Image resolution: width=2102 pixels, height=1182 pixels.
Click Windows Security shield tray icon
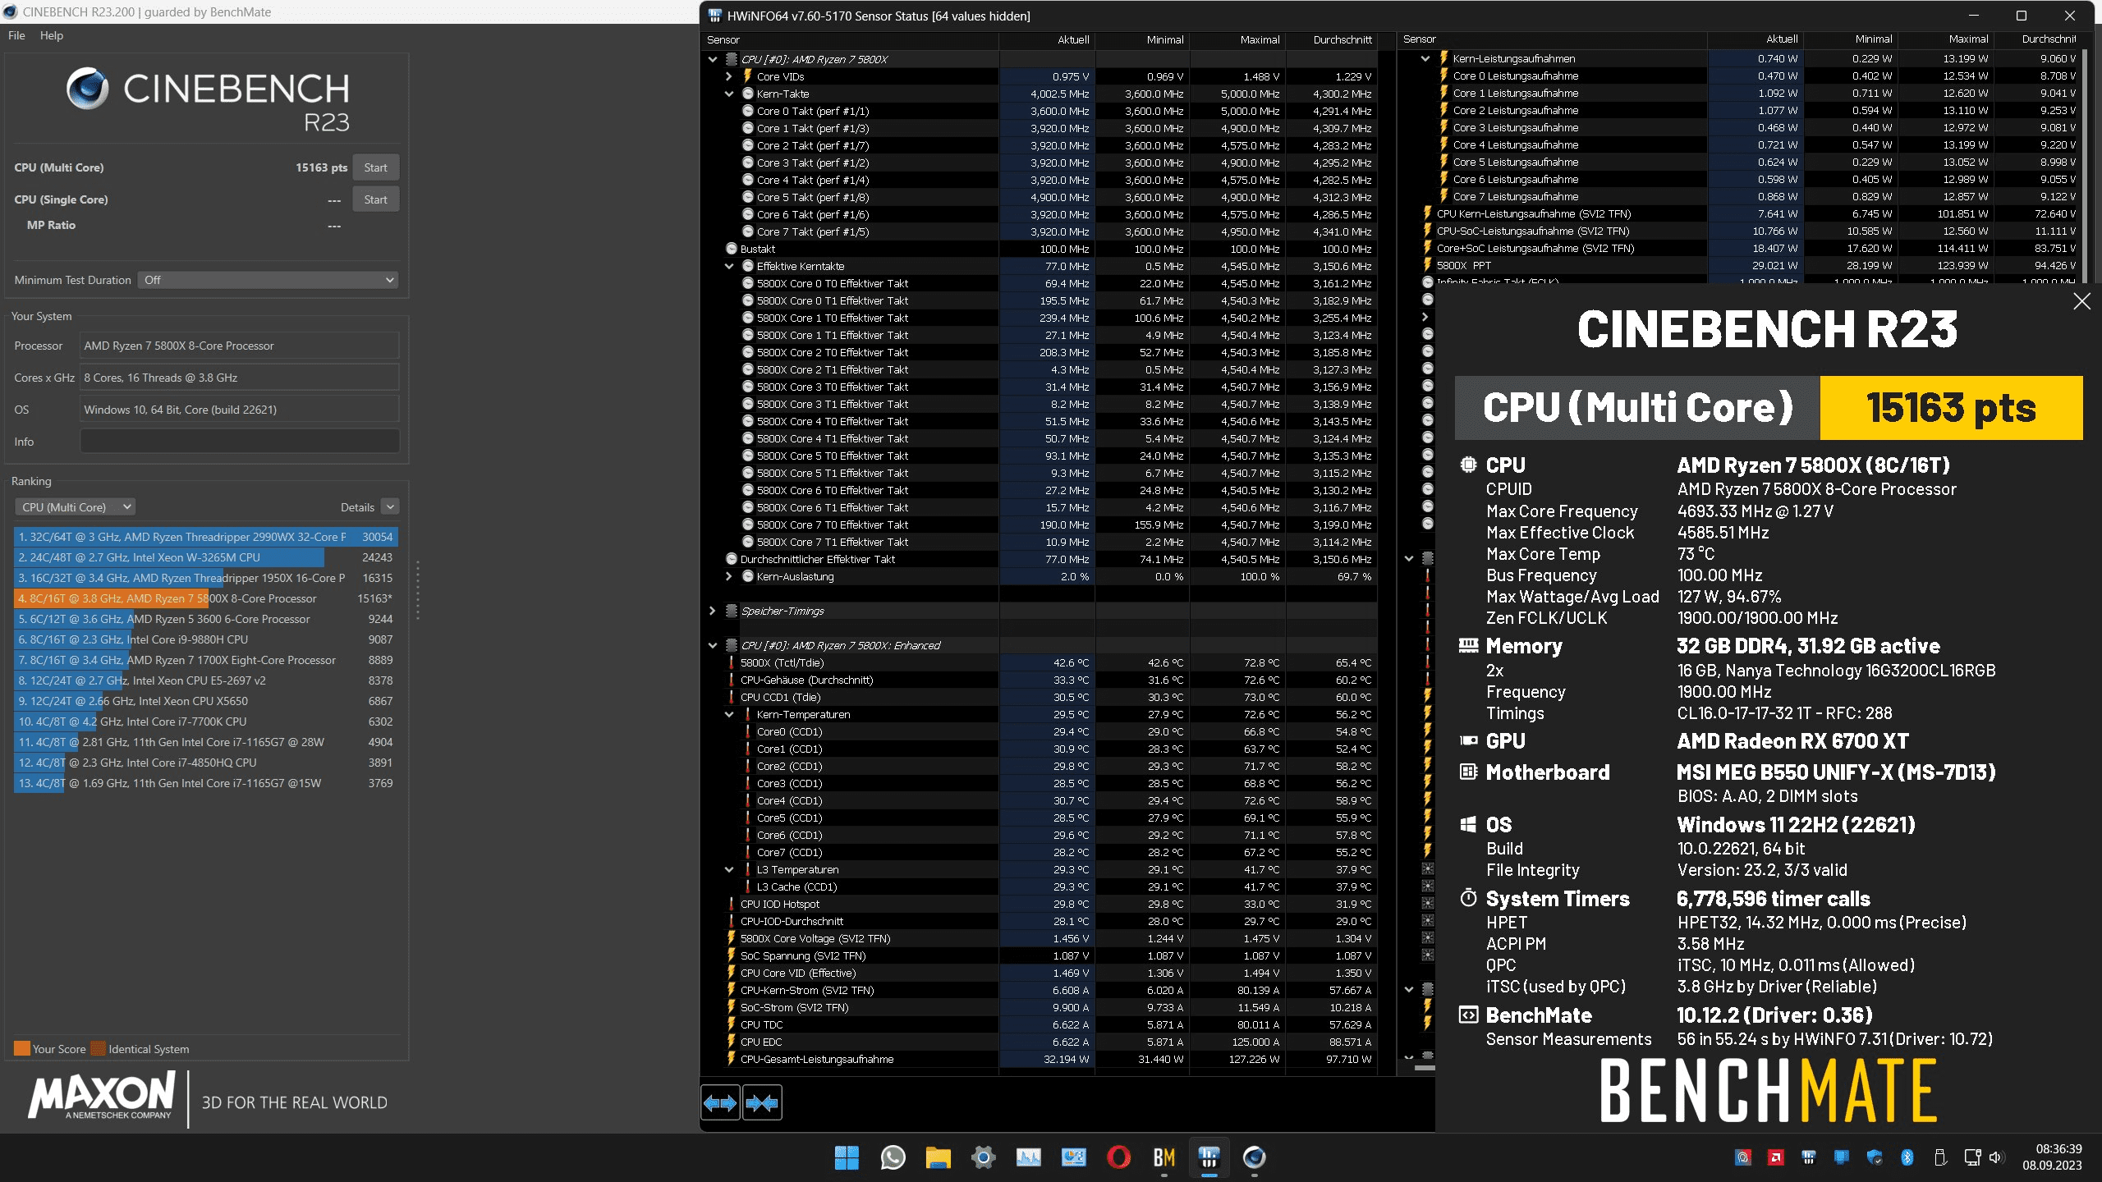point(1875,1157)
